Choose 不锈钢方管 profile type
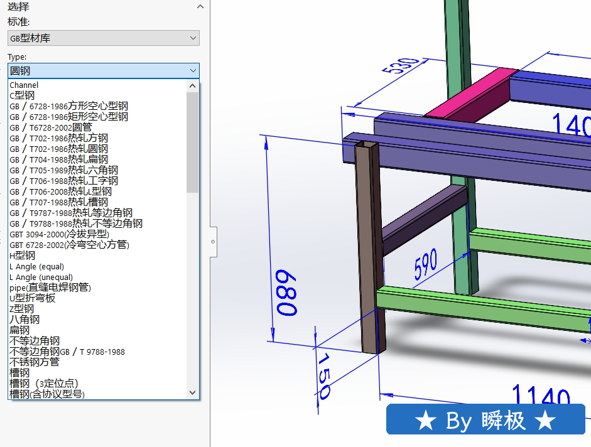The height and width of the screenshot is (447, 591). click(x=34, y=362)
